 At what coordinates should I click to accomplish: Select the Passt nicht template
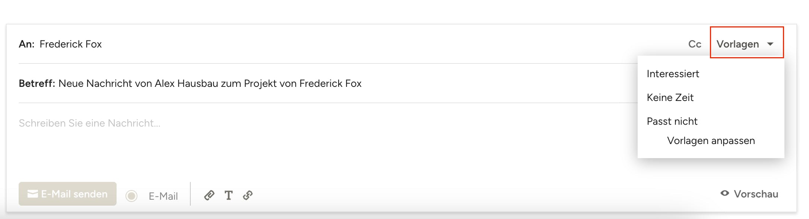point(672,121)
